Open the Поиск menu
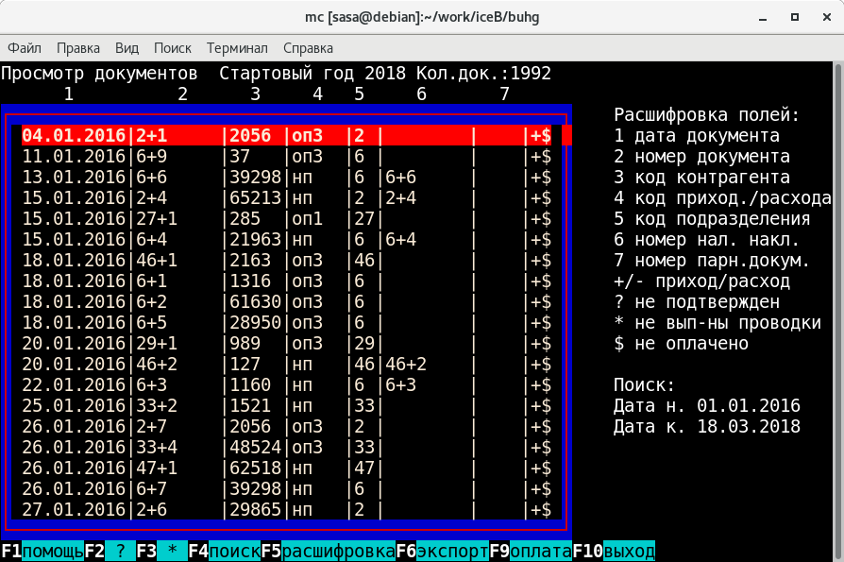Viewport: 844px width, 562px height. [x=172, y=48]
